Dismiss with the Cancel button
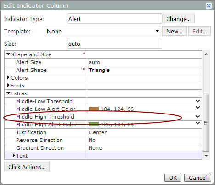This screenshot has width=215, height=185. click(x=198, y=178)
